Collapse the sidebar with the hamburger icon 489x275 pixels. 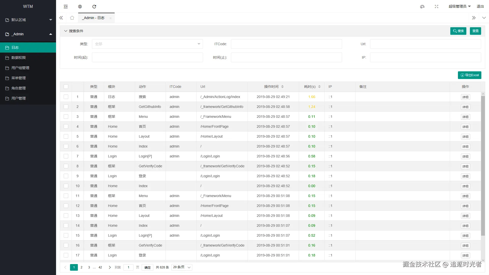pos(66,7)
